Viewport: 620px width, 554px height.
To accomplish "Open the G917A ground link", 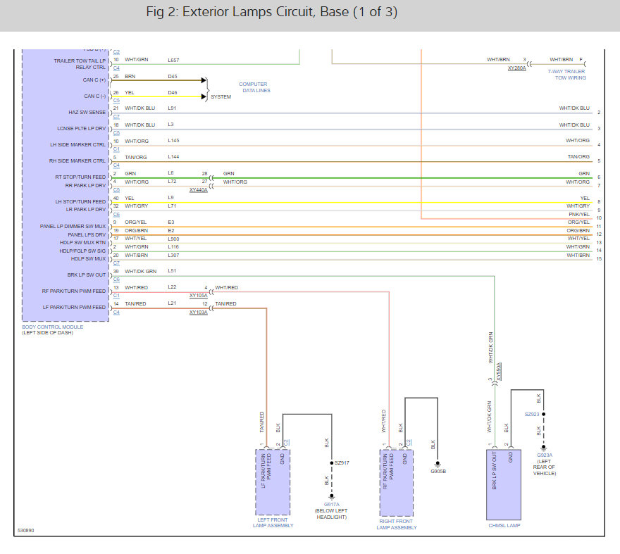I will pyautogui.click(x=331, y=505).
